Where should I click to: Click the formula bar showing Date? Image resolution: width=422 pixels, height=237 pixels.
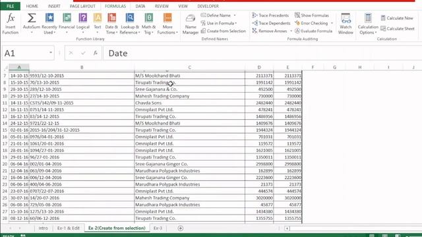pos(262,53)
